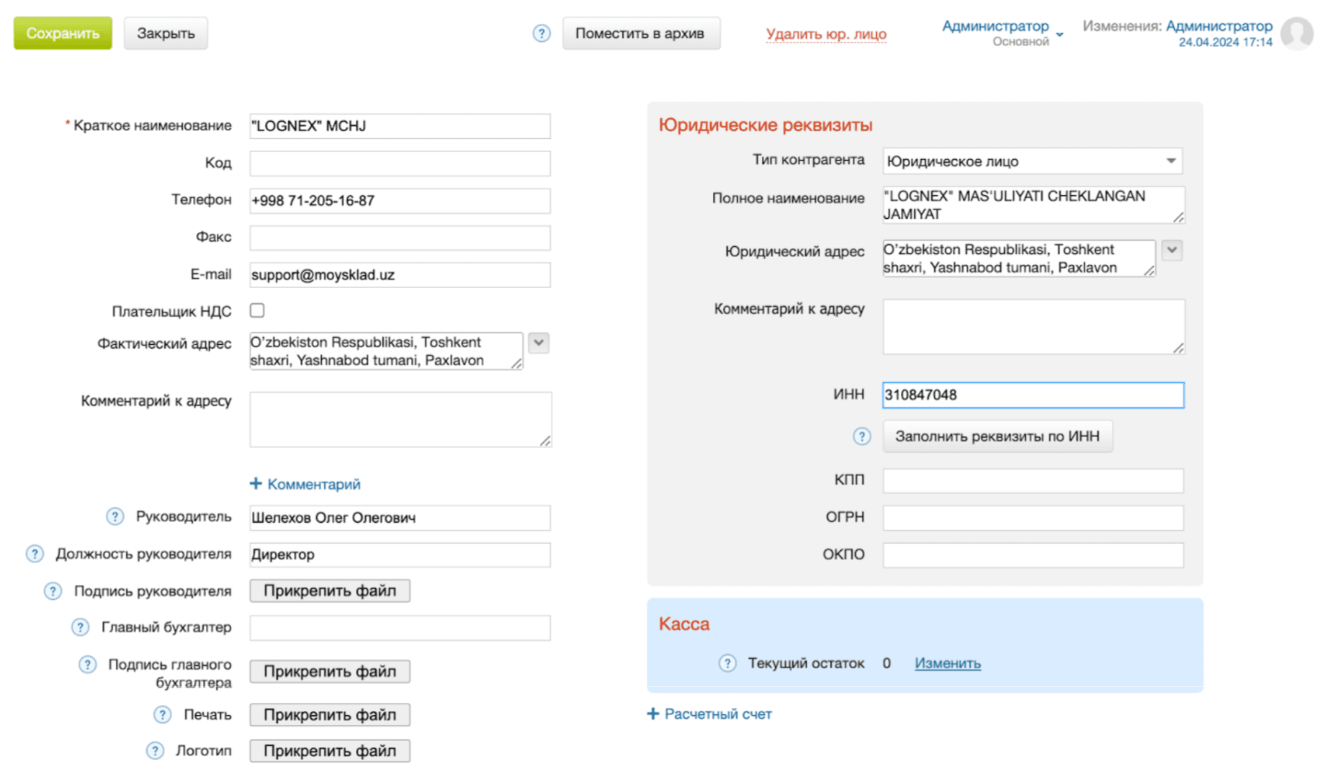1338x782 pixels.
Task: Open help icon left of archive button
Action: (x=542, y=33)
